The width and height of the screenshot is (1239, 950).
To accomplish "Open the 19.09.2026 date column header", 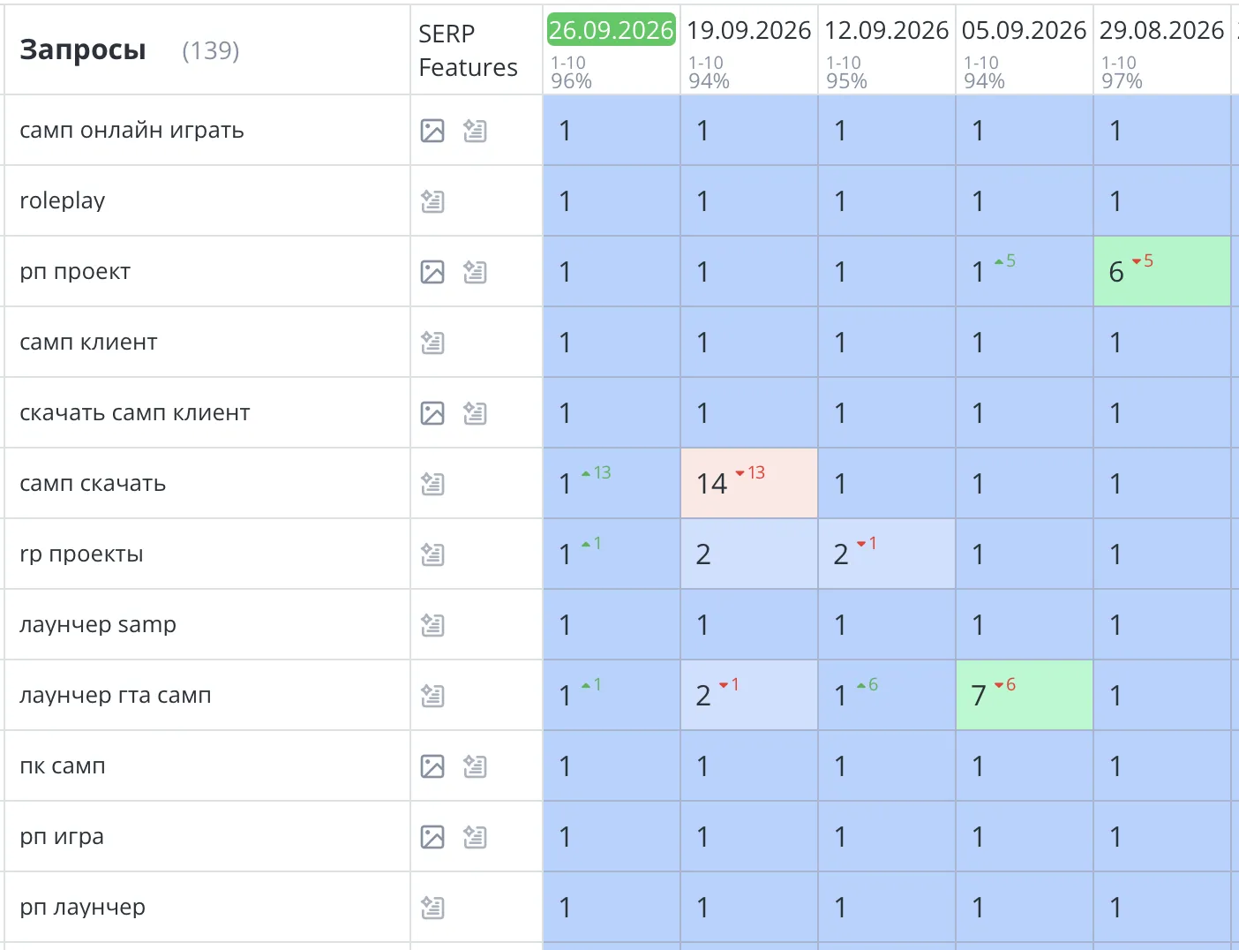I will coord(749,30).
